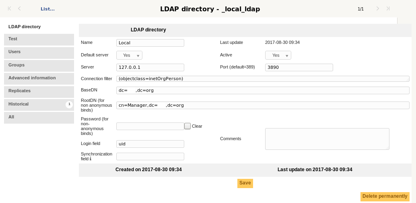Click the Synchronization field info icon
This screenshot has height=203, width=416.
point(91,159)
